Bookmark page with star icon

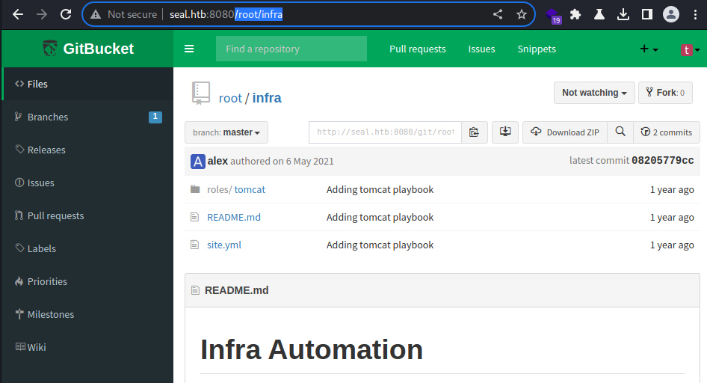522,14
